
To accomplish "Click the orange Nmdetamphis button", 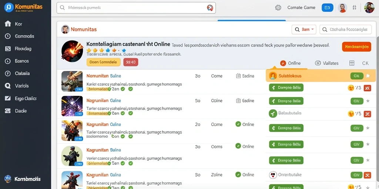I will click(x=356, y=47).
